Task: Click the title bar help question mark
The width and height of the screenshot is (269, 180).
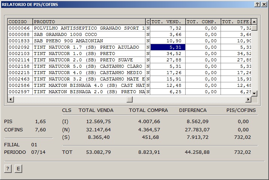Action: tap(257, 4)
